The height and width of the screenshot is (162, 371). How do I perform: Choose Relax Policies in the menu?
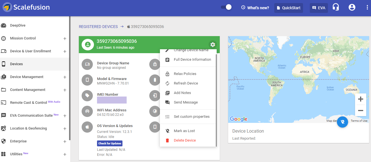(188, 74)
